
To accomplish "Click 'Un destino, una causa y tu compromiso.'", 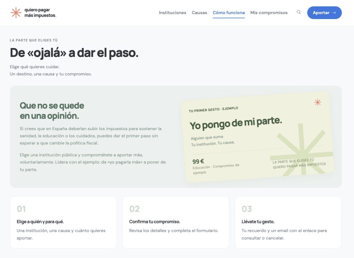I will coord(51,74).
